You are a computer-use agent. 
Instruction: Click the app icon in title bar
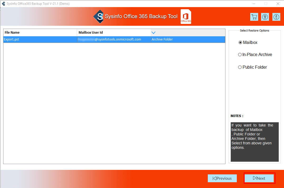pyautogui.click(x=3, y=4)
